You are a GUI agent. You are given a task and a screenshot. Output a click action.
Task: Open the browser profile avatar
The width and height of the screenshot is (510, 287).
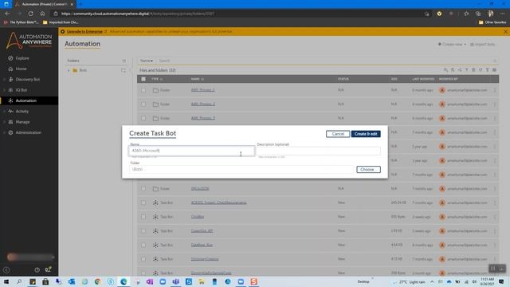tap(491, 14)
